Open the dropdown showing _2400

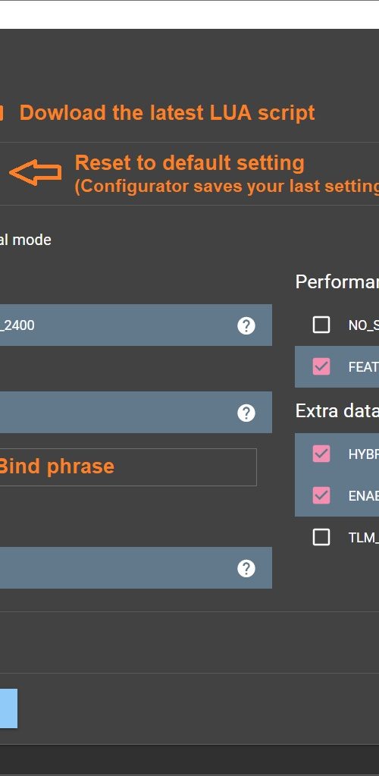[136, 325]
